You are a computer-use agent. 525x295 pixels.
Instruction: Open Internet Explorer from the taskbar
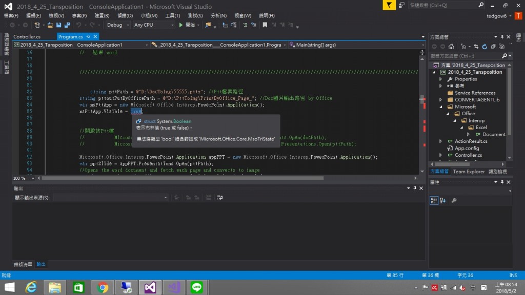31,287
